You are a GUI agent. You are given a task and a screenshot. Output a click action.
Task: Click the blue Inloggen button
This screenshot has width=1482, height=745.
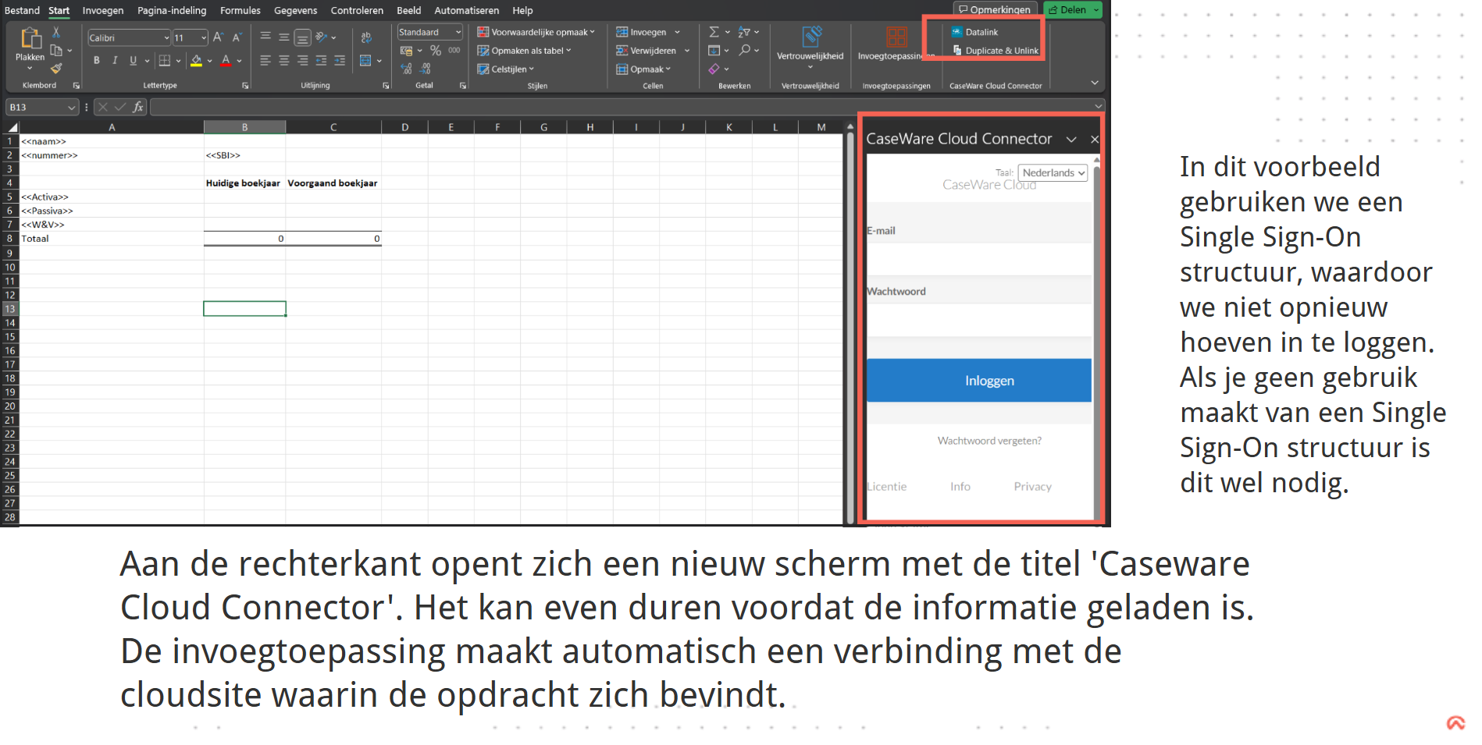click(979, 381)
